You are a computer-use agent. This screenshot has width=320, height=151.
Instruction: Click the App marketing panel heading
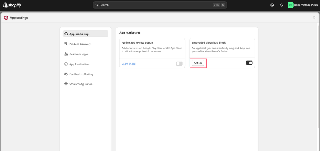tap(130, 32)
